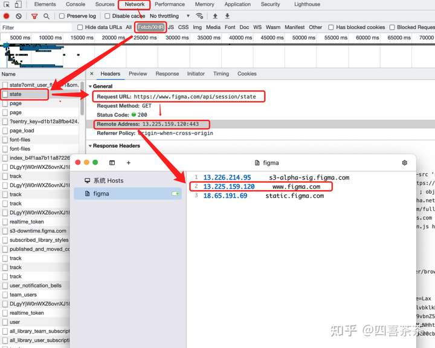This screenshot has width=435, height=348.
Task: Click the Request URL value
Action: (195, 97)
